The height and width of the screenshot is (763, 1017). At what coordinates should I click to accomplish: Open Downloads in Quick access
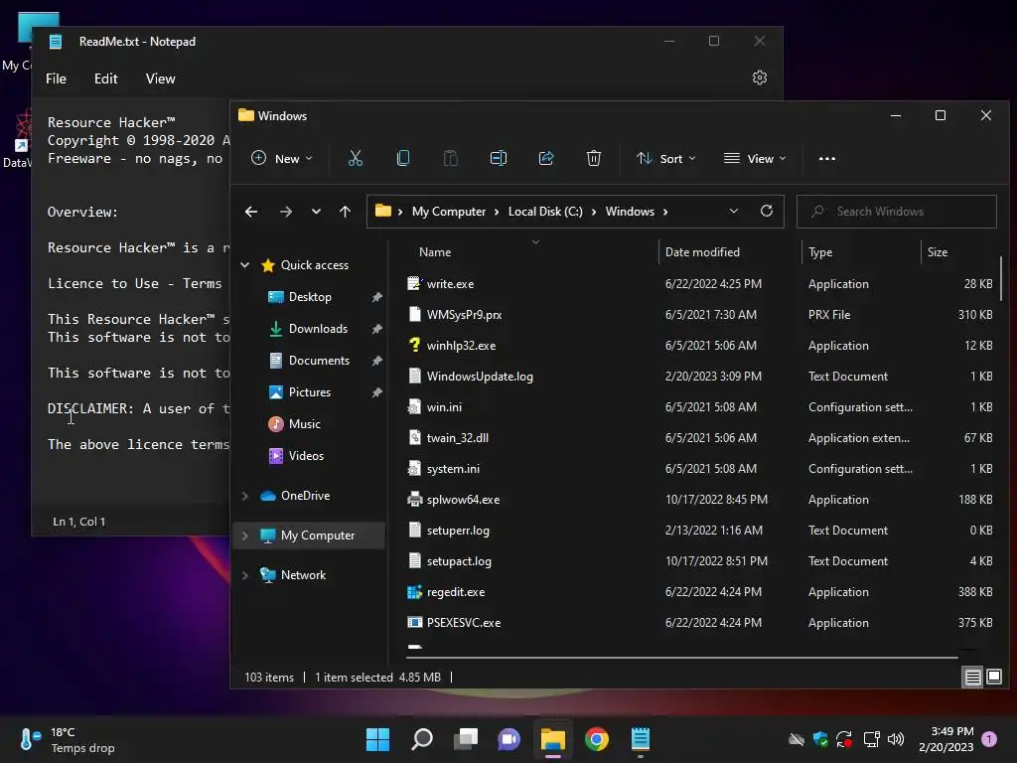(x=318, y=328)
